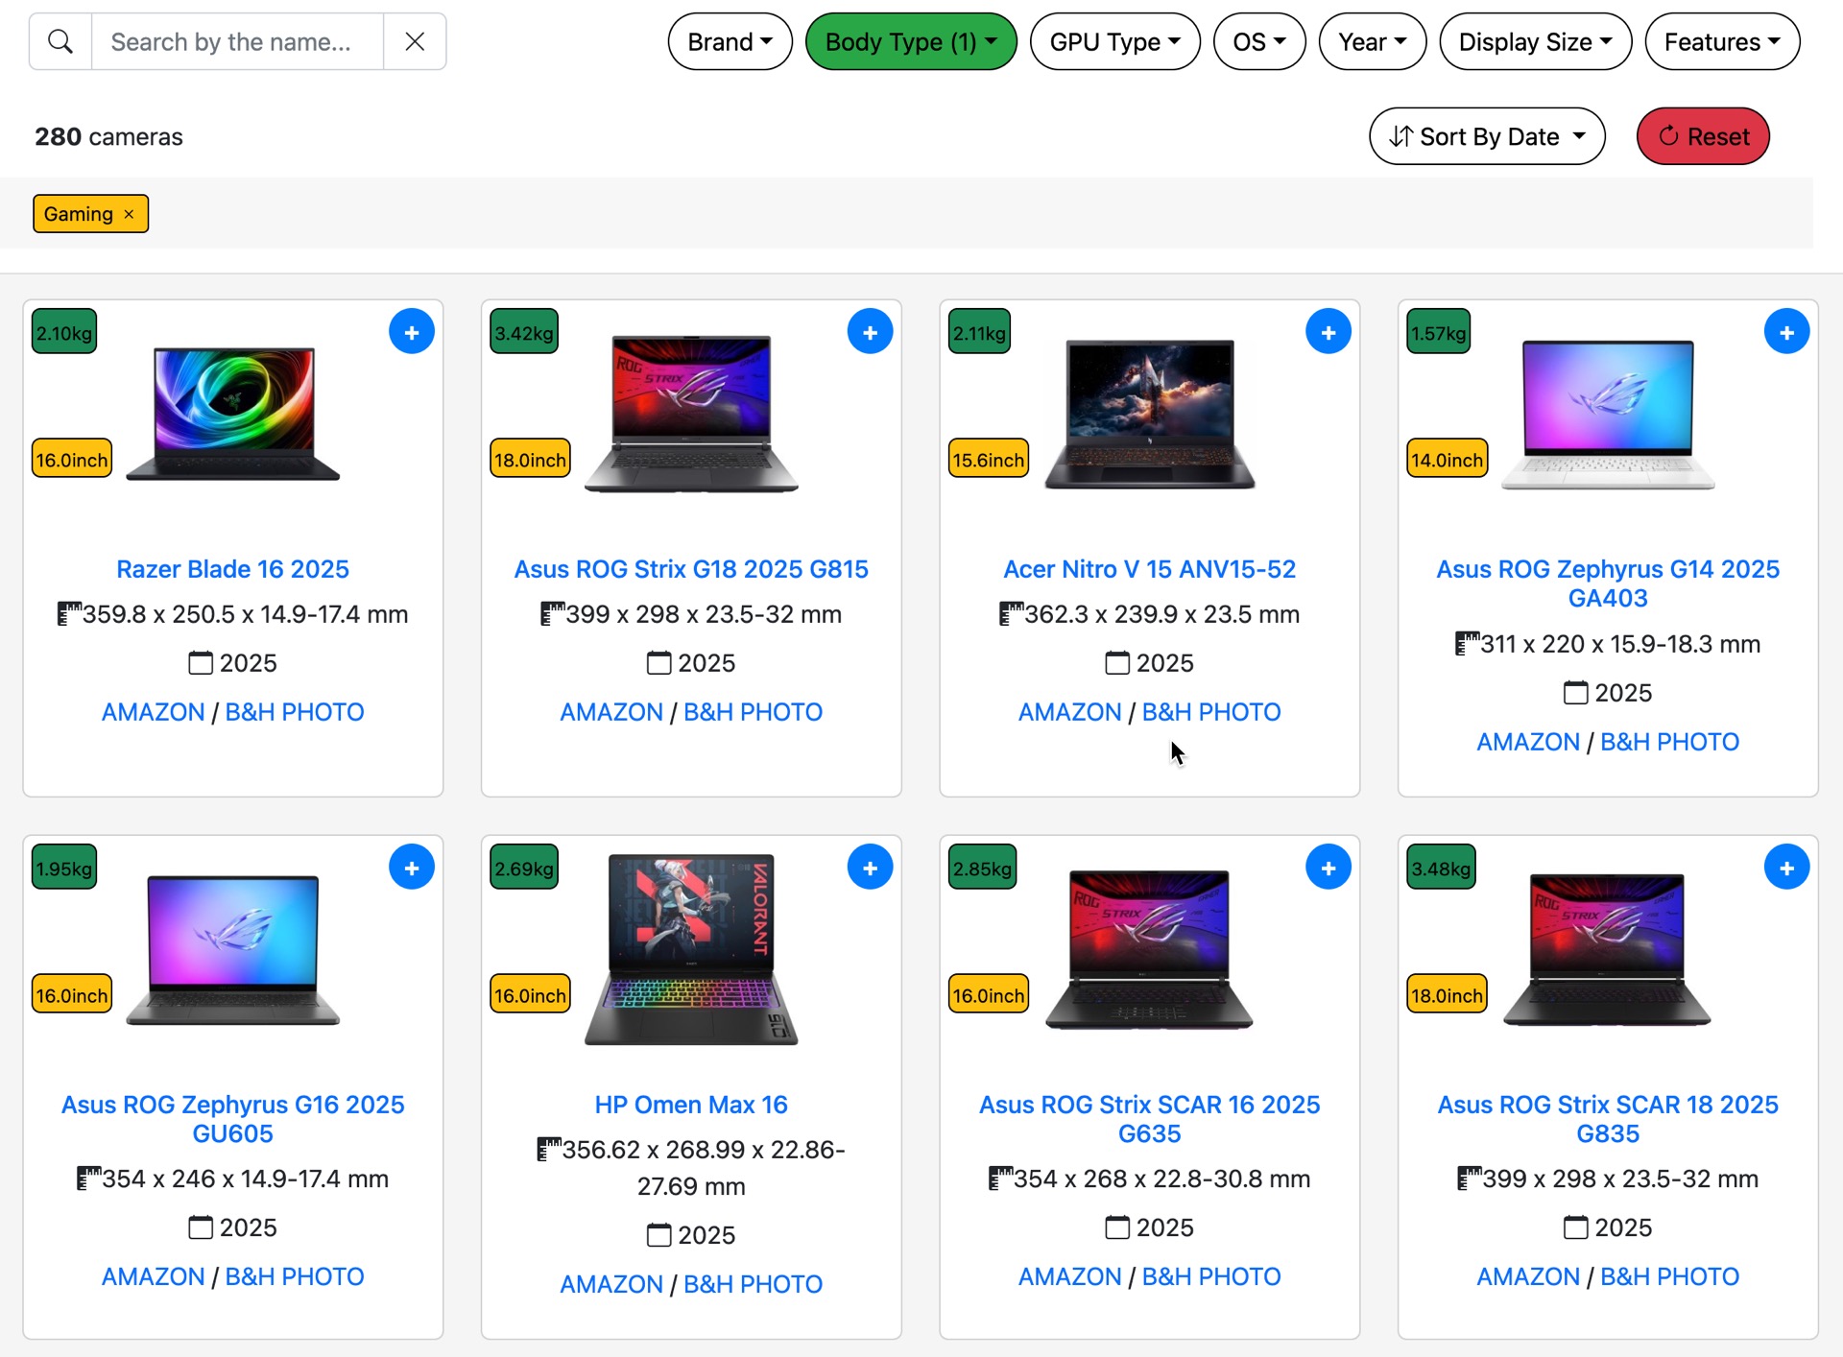Screen dimensions: 1843x1357
Task: Click the Asus ROG Strix SCAR 16 laptop image
Action: point(1149,948)
